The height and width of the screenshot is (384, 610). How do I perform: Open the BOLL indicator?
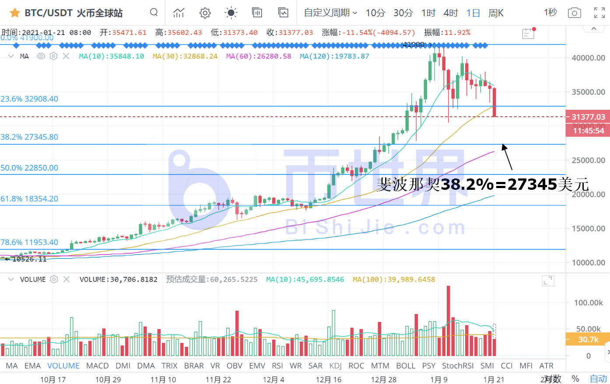(x=406, y=366)
